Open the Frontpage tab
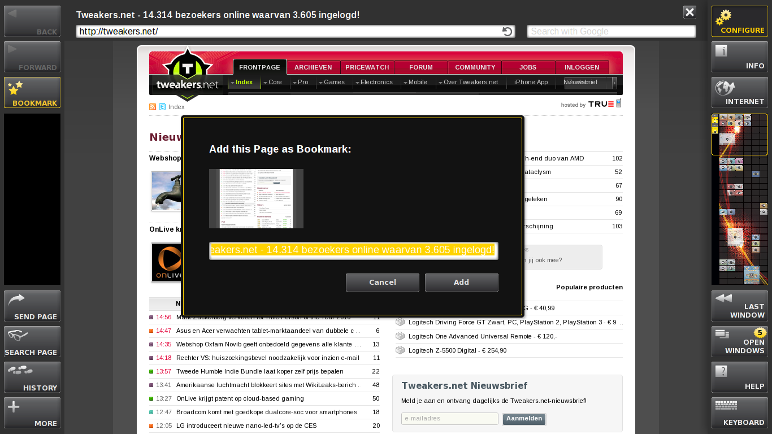Screen dimensions: 772x434 click(260, 67)
